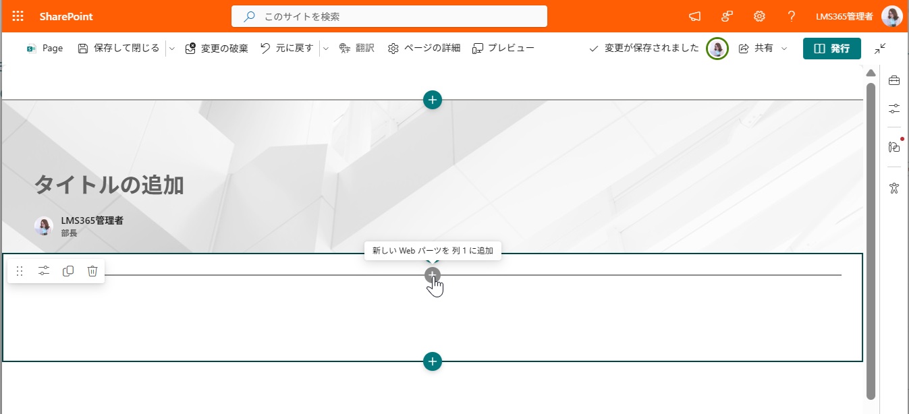909x414 pixels.
Task: Open ページの詳細 page details
Action: click(x=424, y=49)
